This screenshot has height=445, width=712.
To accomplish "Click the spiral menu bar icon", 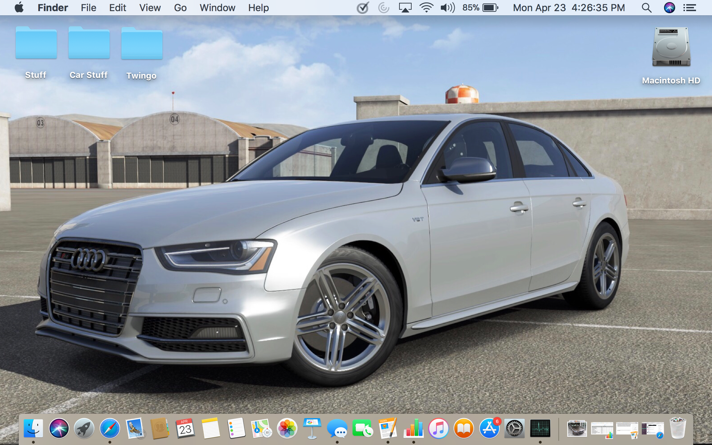I will (x=383, y=8).
